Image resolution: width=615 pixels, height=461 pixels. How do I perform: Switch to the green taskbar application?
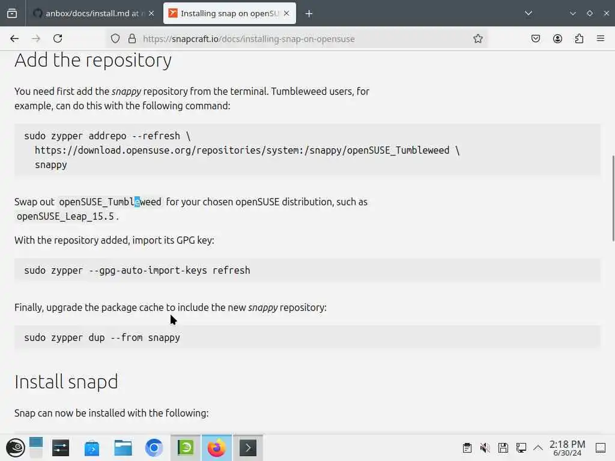[x=186, y=448]
